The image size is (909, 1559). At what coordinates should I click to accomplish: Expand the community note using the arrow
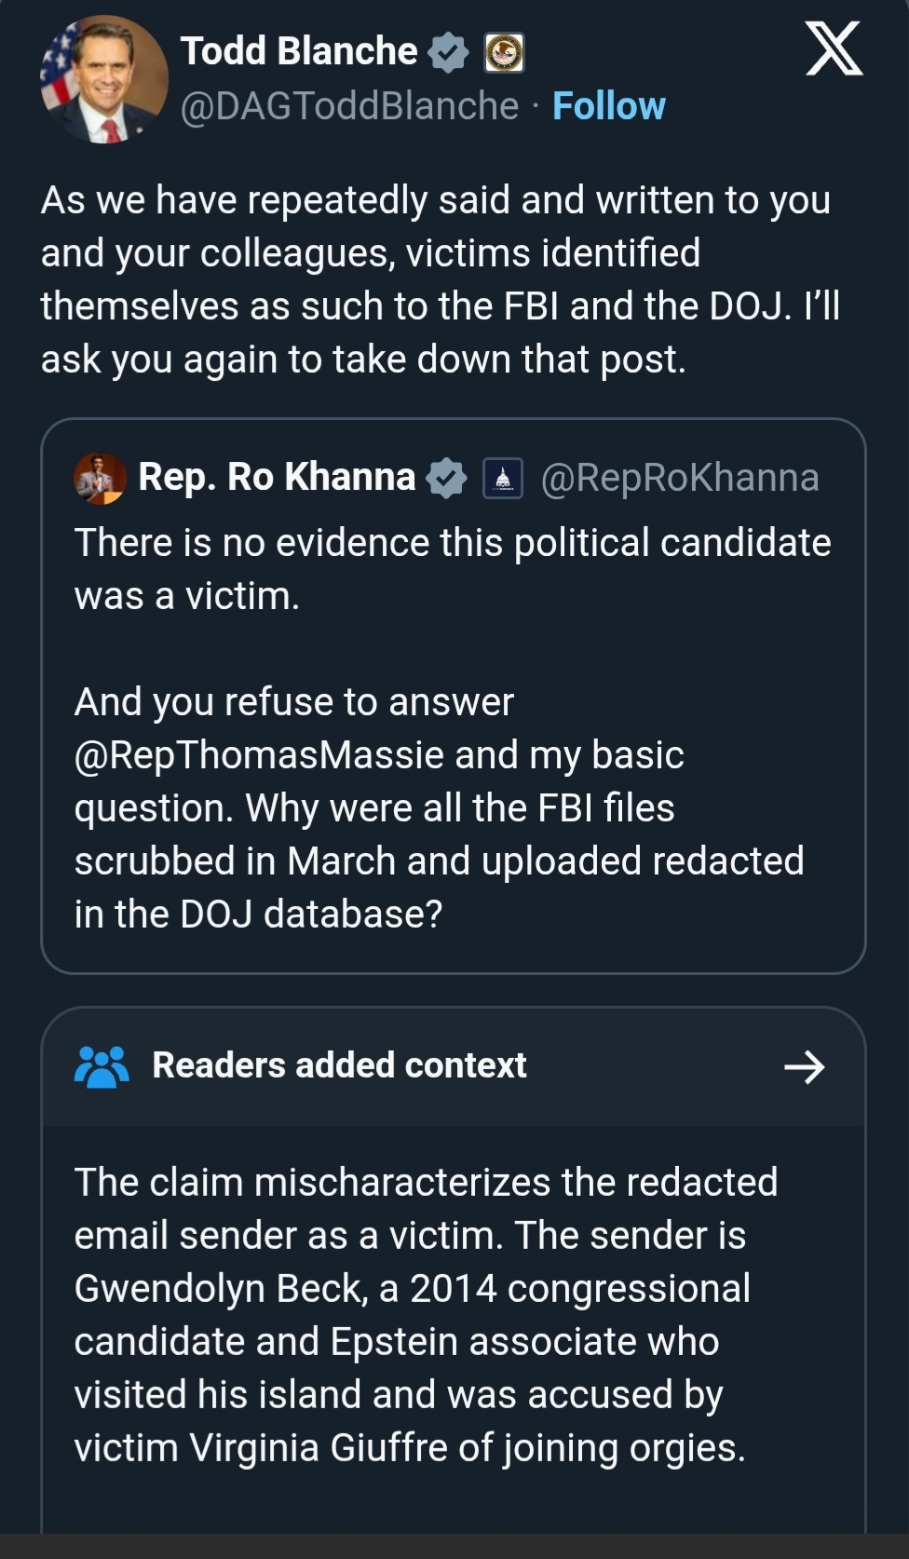click(805, 1066)
